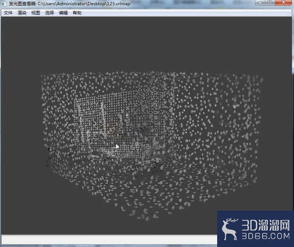
Task: Open the 视图 (View) menu
Action: pyautogui.click(x=36, y=13)
